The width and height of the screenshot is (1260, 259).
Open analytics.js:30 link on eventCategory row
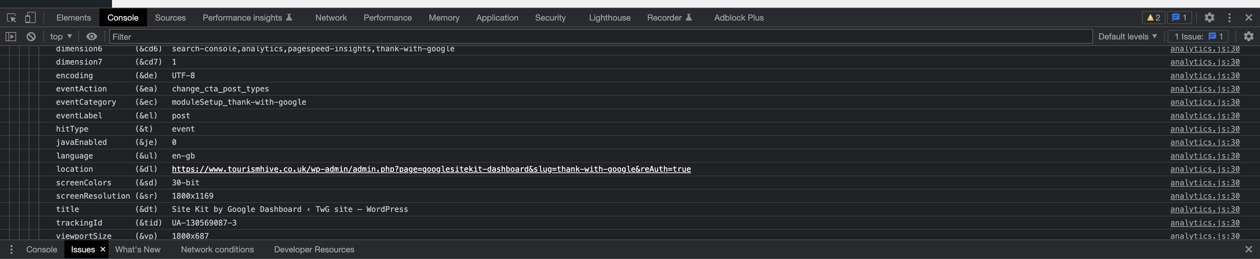1205,102
